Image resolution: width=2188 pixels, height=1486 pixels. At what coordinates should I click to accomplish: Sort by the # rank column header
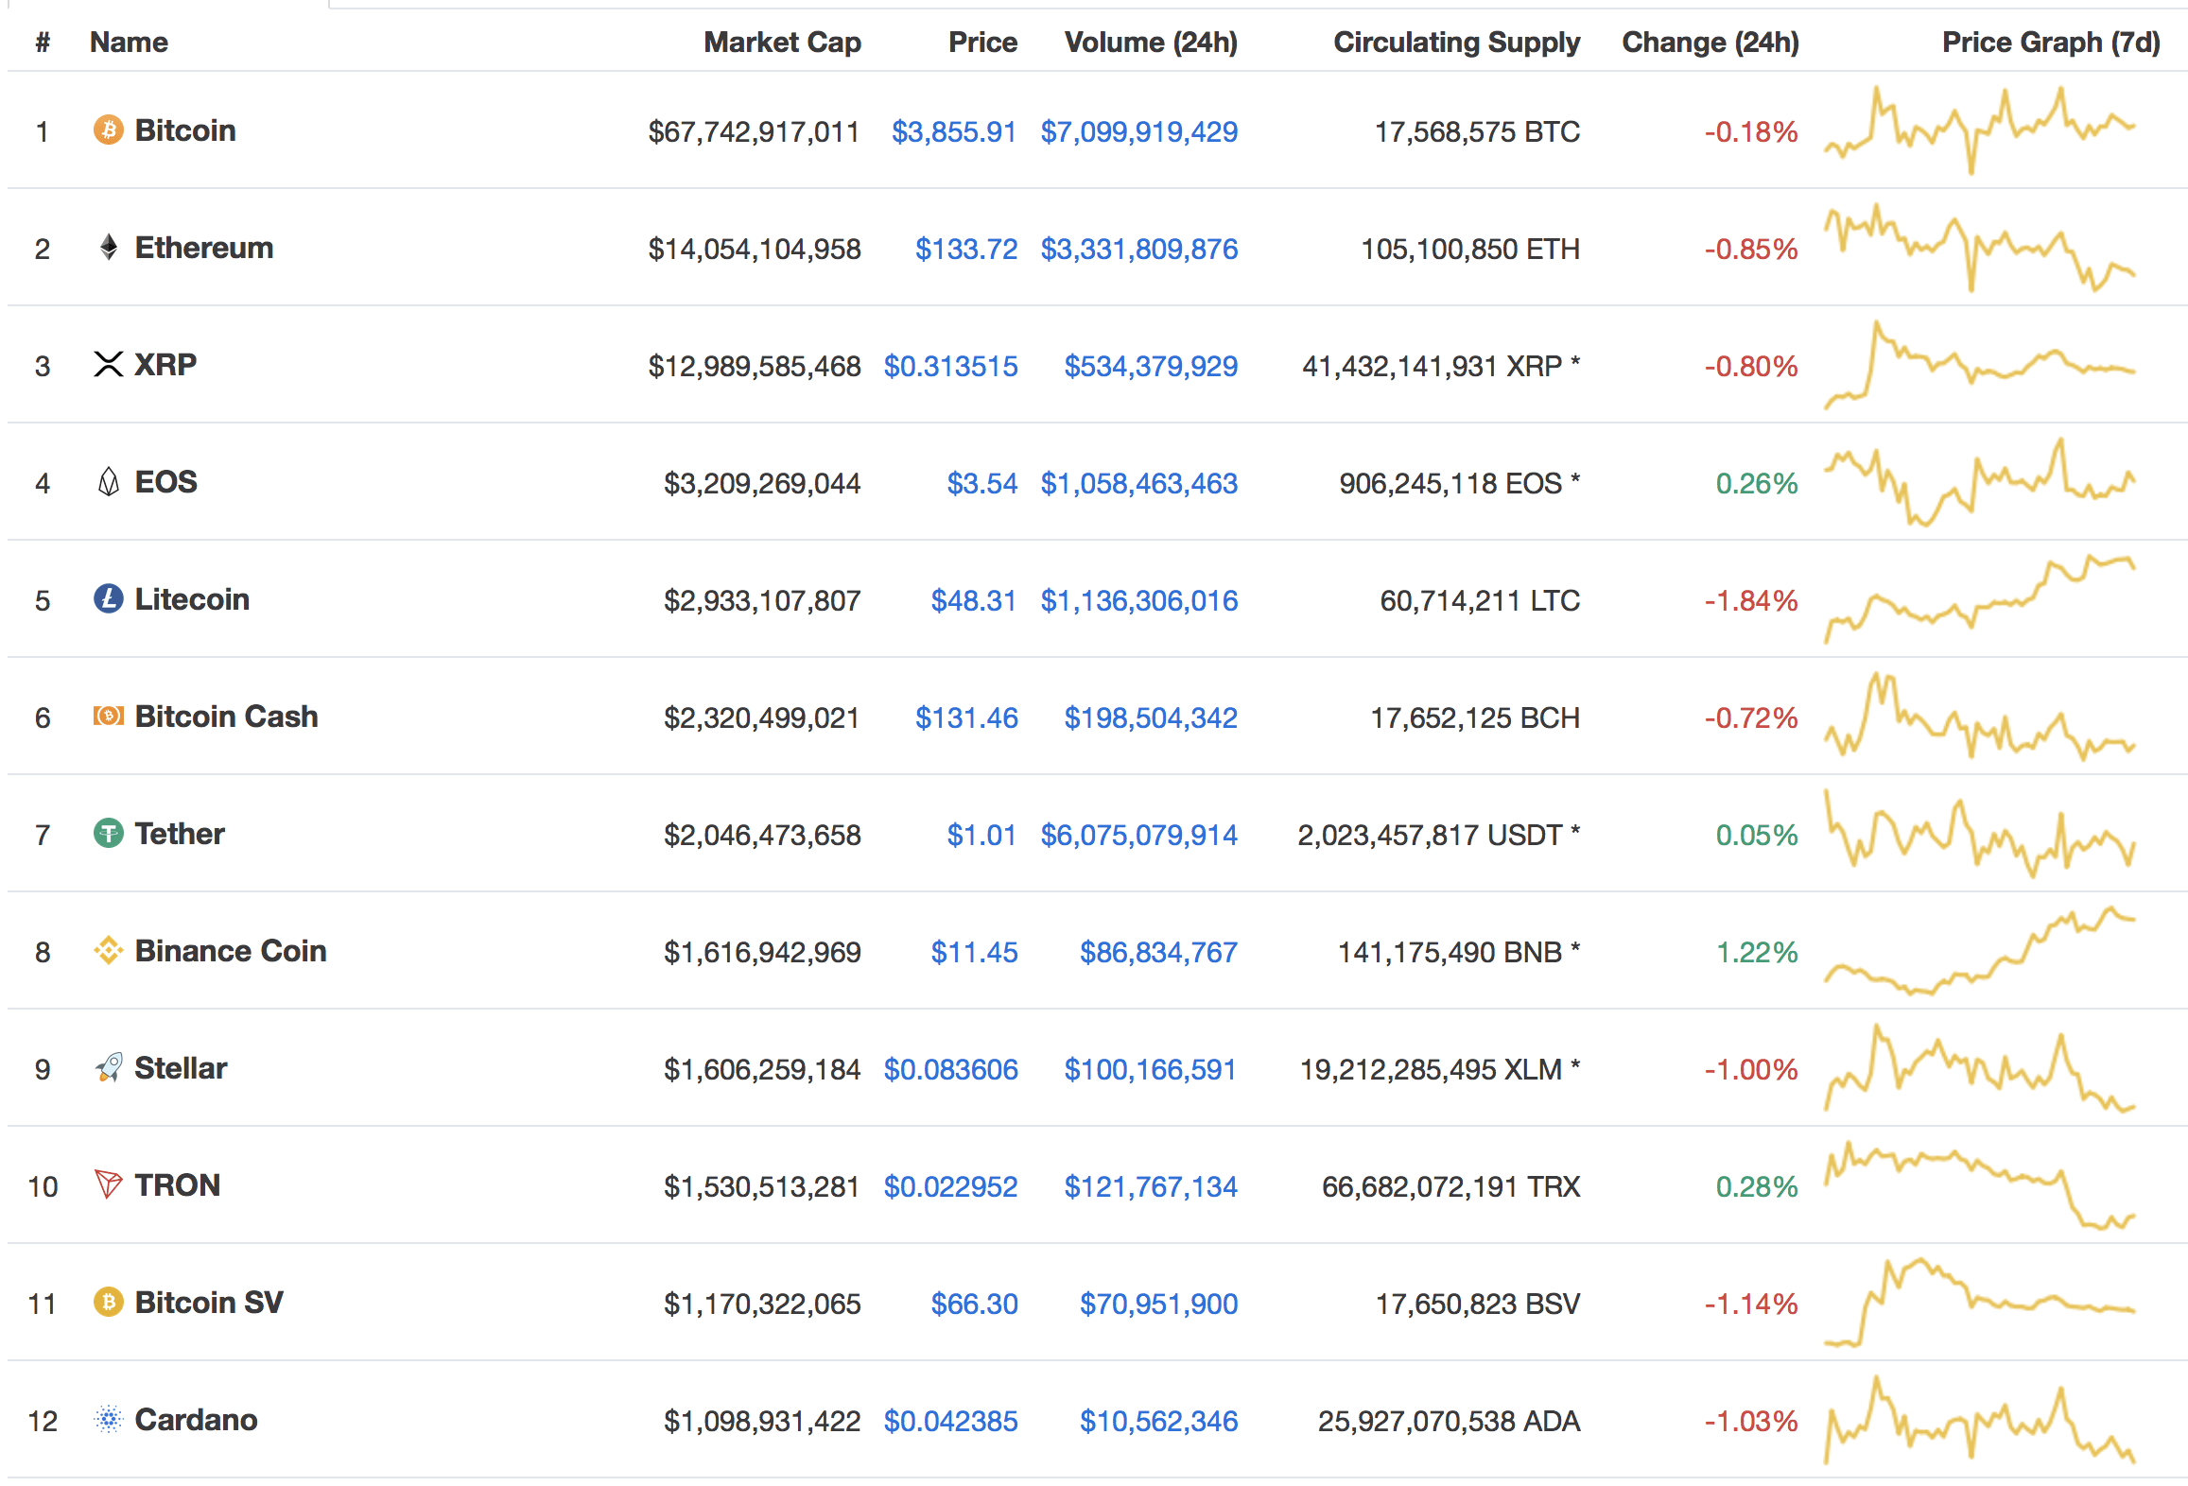tap(43, 42)
